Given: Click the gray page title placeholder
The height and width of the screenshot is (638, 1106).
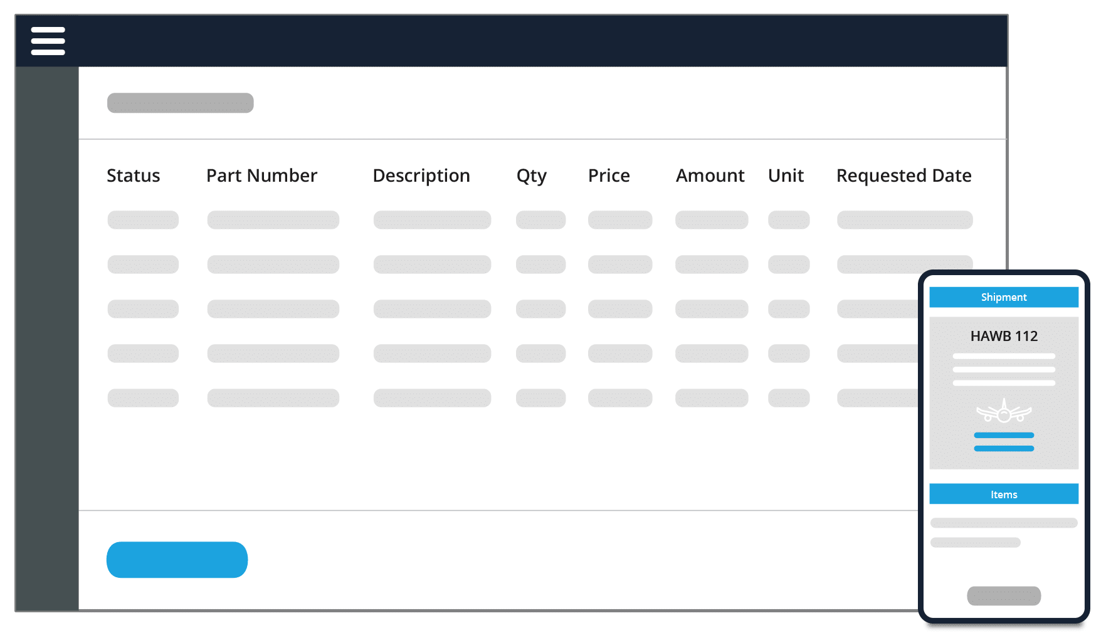Looking at the screenshot, I should click(x=180, y=103).
